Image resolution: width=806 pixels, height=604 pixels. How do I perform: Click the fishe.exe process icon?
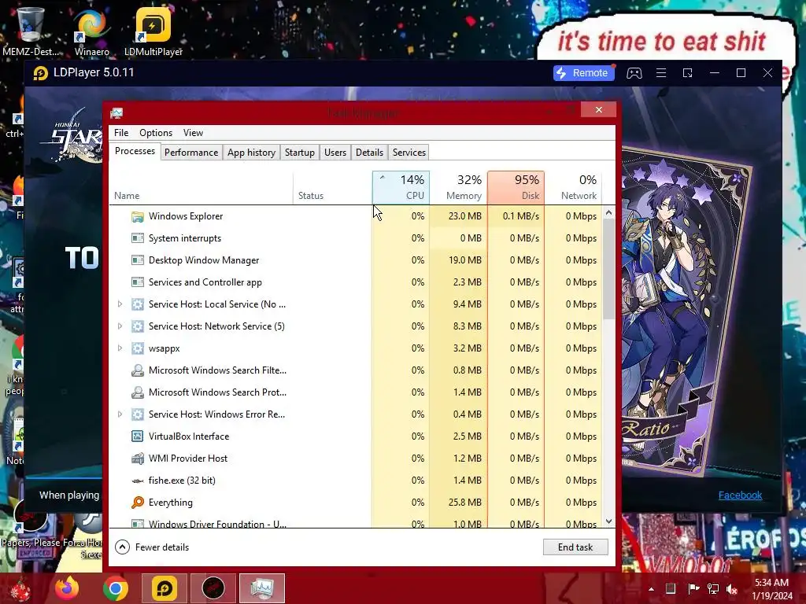click(137, 481)
